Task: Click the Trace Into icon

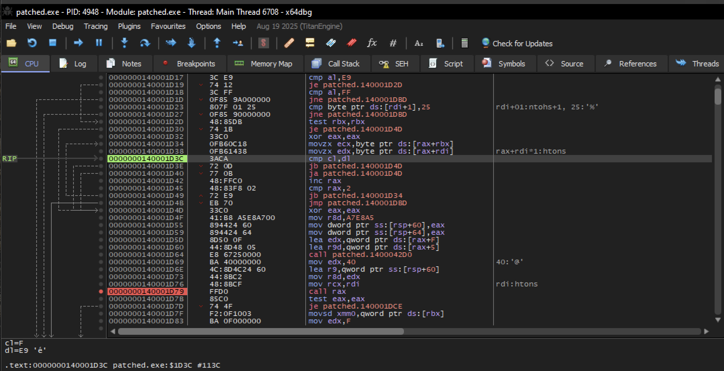Action: point(171,43)
